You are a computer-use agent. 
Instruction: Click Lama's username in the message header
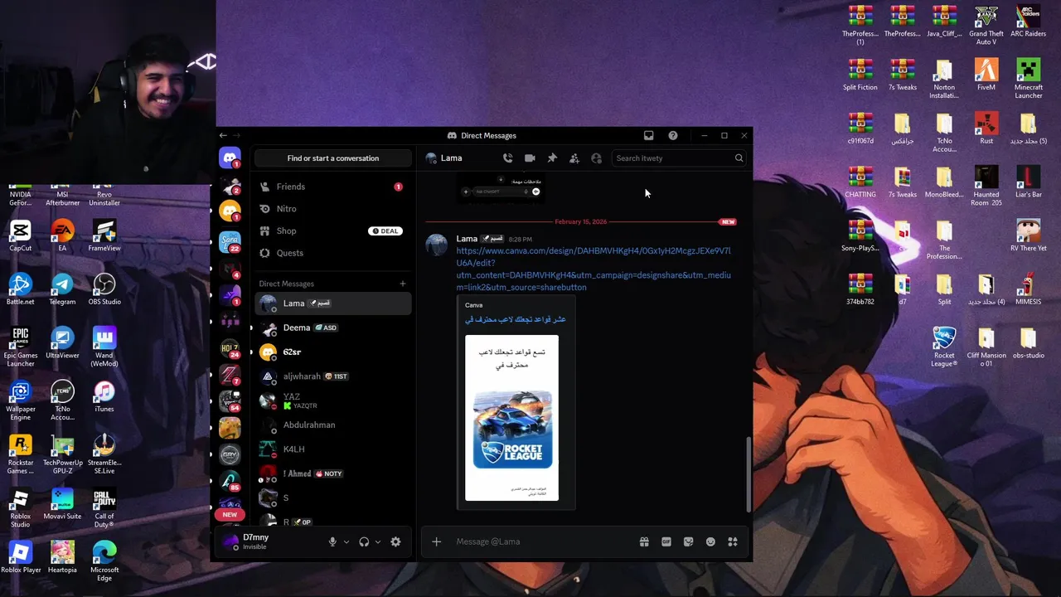(467, 239)
